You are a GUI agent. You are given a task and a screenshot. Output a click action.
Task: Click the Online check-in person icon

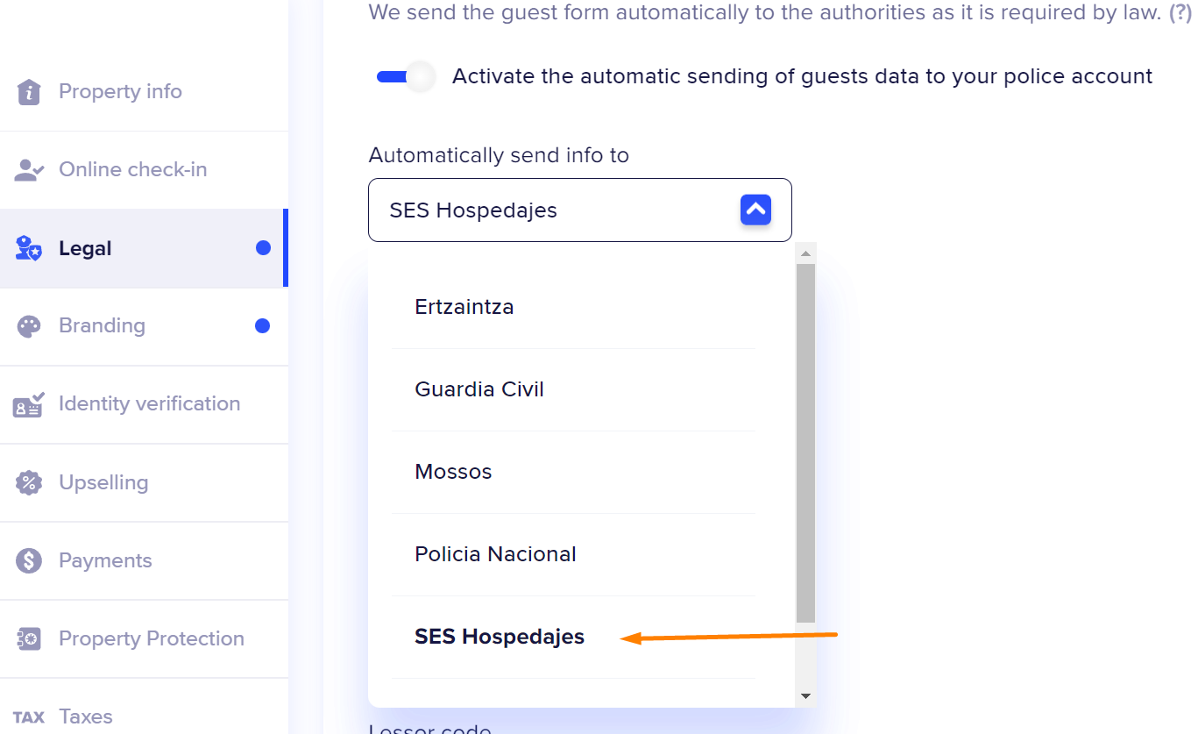[x=29, y=170]
